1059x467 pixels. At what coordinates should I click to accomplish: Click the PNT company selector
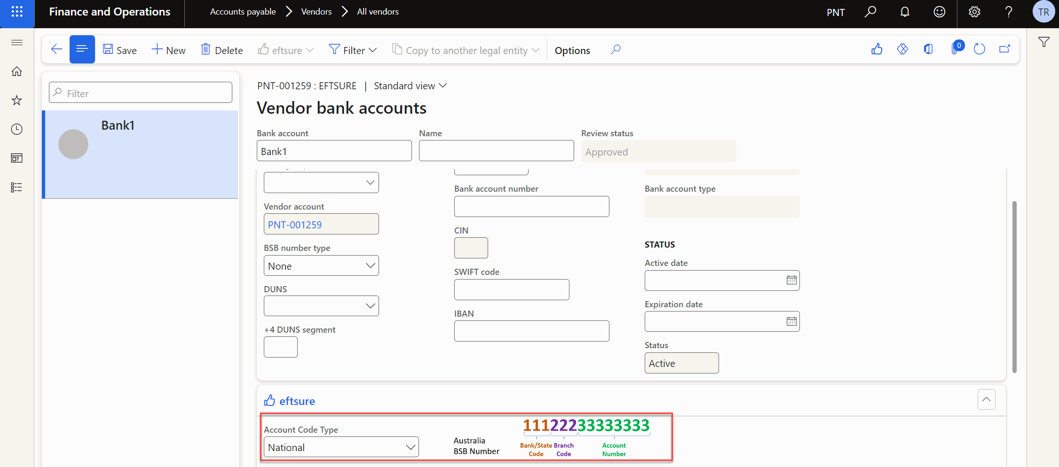836,12
